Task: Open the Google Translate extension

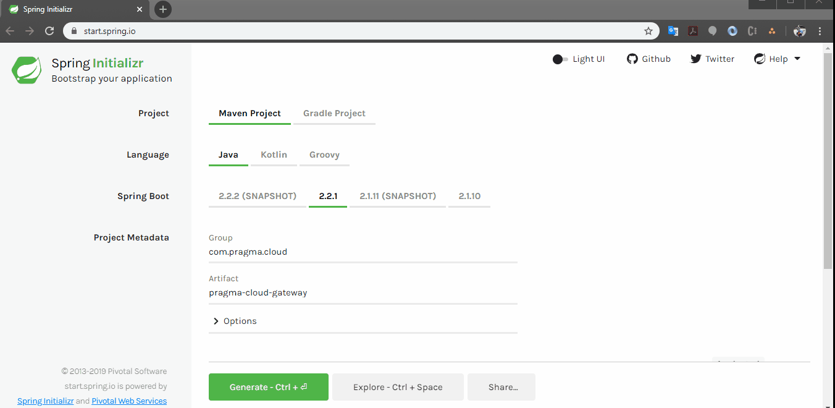Action: 673,30
